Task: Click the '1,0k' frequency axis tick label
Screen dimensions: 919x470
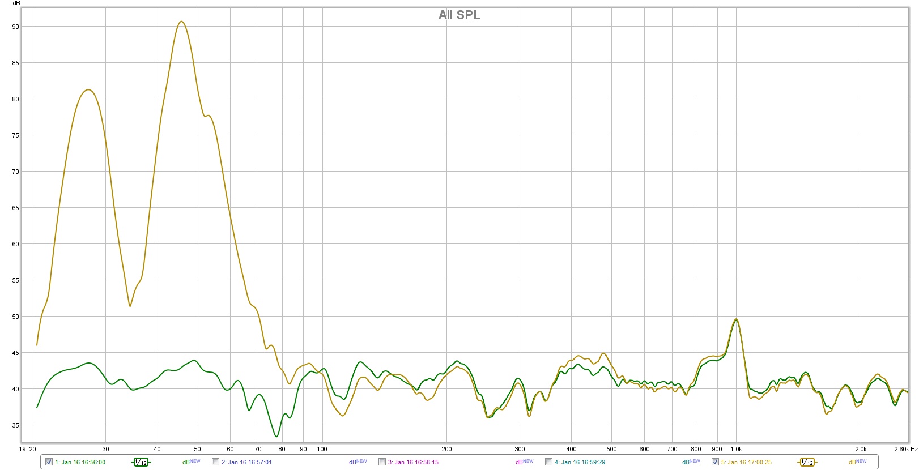Action: point(735,449)
